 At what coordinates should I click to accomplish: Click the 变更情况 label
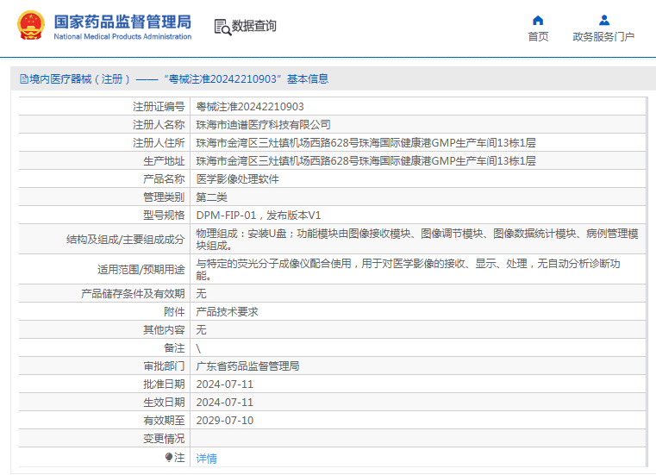click(164, 439)
